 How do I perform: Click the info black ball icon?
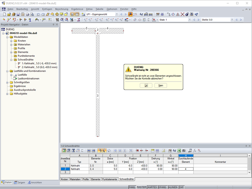pos(187,14)
